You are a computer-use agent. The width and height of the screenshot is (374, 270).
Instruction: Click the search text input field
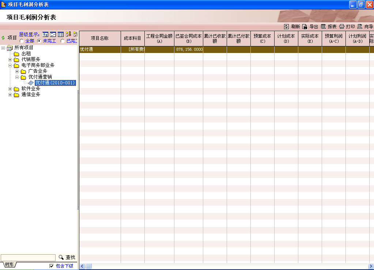[28, 258]
